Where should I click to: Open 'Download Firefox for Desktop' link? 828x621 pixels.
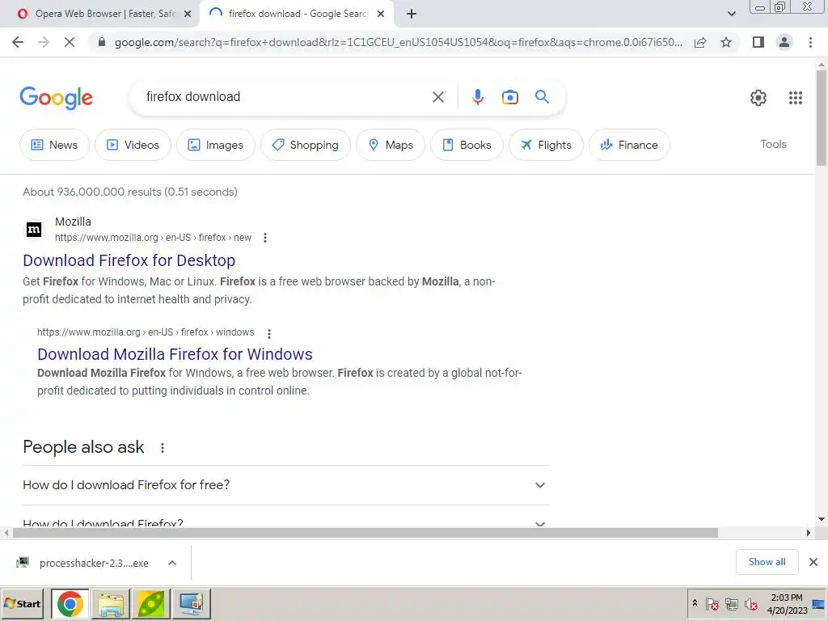pos(129,260)
